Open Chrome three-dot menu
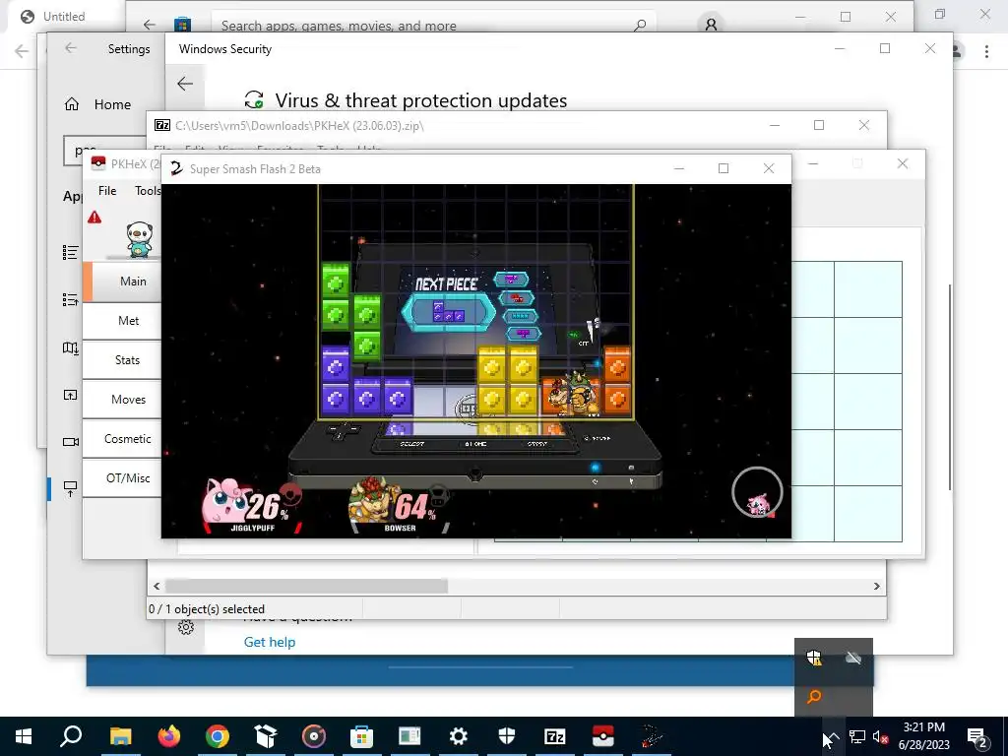The image size is (1008, 756). coord(986,51)
